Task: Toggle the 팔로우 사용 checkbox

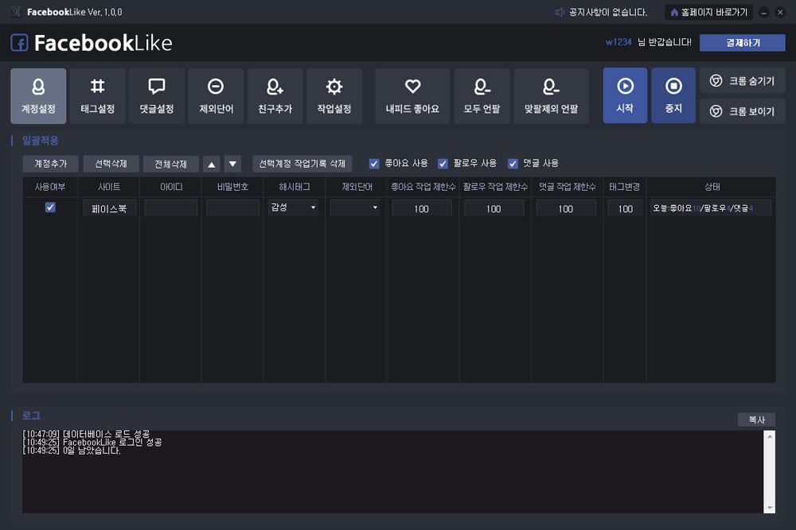Action: coord(443,164)
